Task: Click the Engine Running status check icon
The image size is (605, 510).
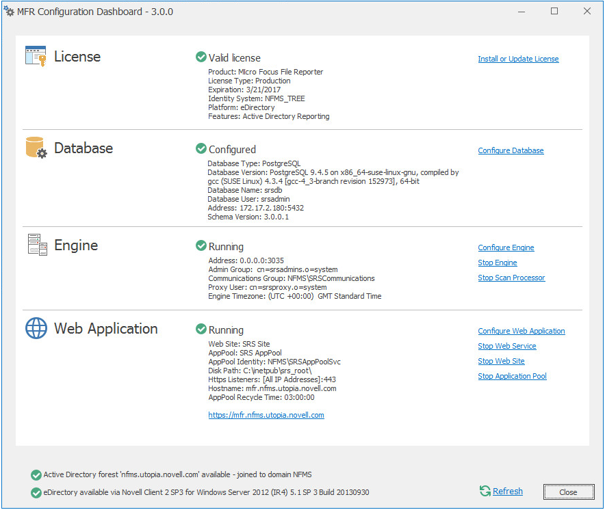Action: click(201, 246)
